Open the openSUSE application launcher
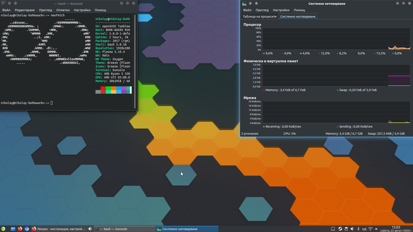The height and width of the screenshot is (232, 413). pyautogui.click(x=3, y=229)
